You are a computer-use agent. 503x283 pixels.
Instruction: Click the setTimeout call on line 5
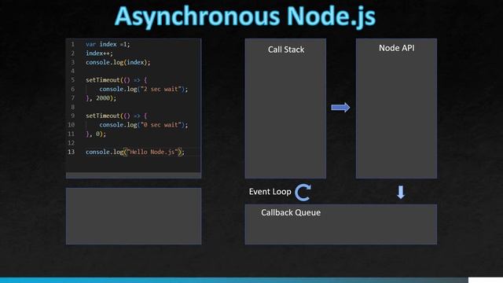pyautogui.click(x=116, y=80)
